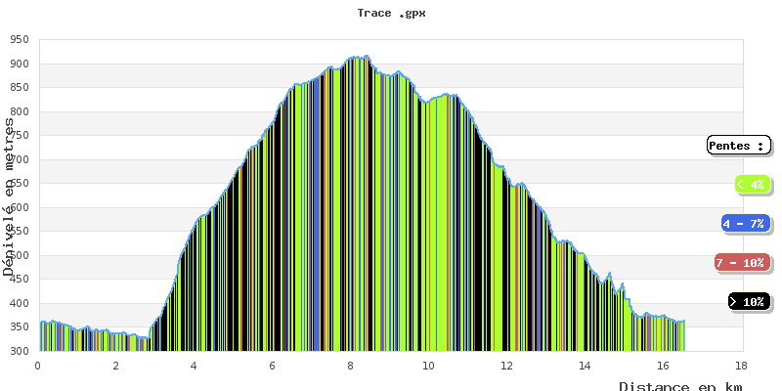This screenshot has width=782, height=391.
Task: Click the 950 value on the elevation axis
Action: coord(20,40)
